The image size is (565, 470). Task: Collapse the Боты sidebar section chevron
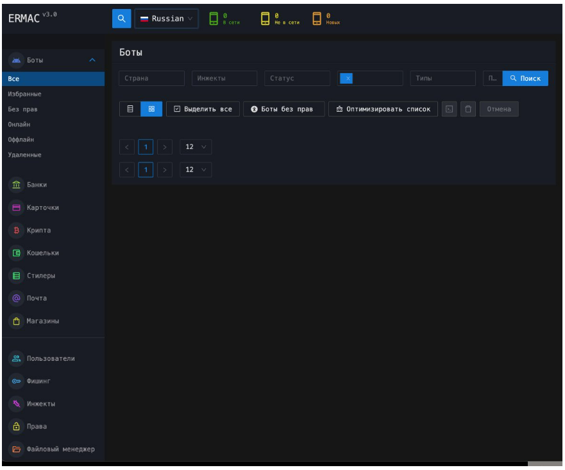[x=92, y=60]
